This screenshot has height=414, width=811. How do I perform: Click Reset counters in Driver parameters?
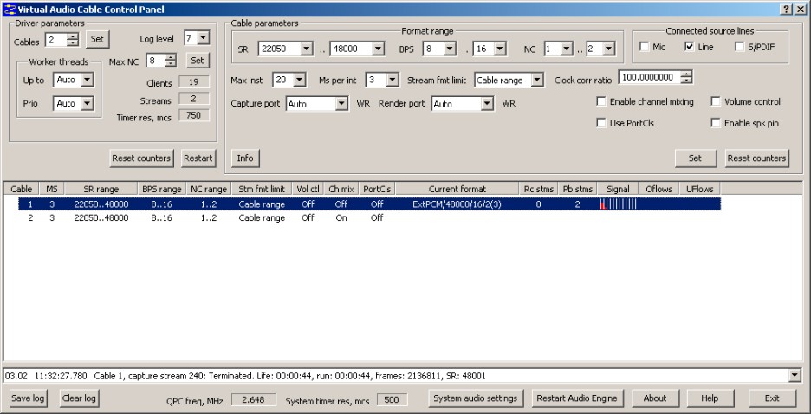(141, 158)
